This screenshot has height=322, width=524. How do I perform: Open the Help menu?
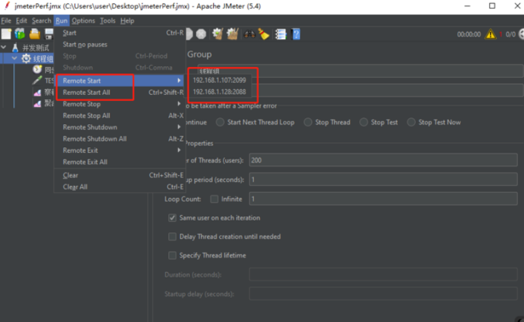tap(127, 21)
